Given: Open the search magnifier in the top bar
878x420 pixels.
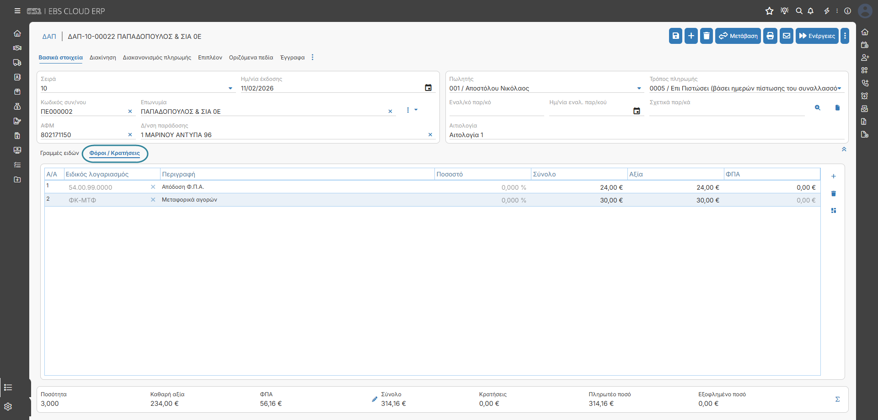Looking at the screenshot, I should (x=799, y=11).
